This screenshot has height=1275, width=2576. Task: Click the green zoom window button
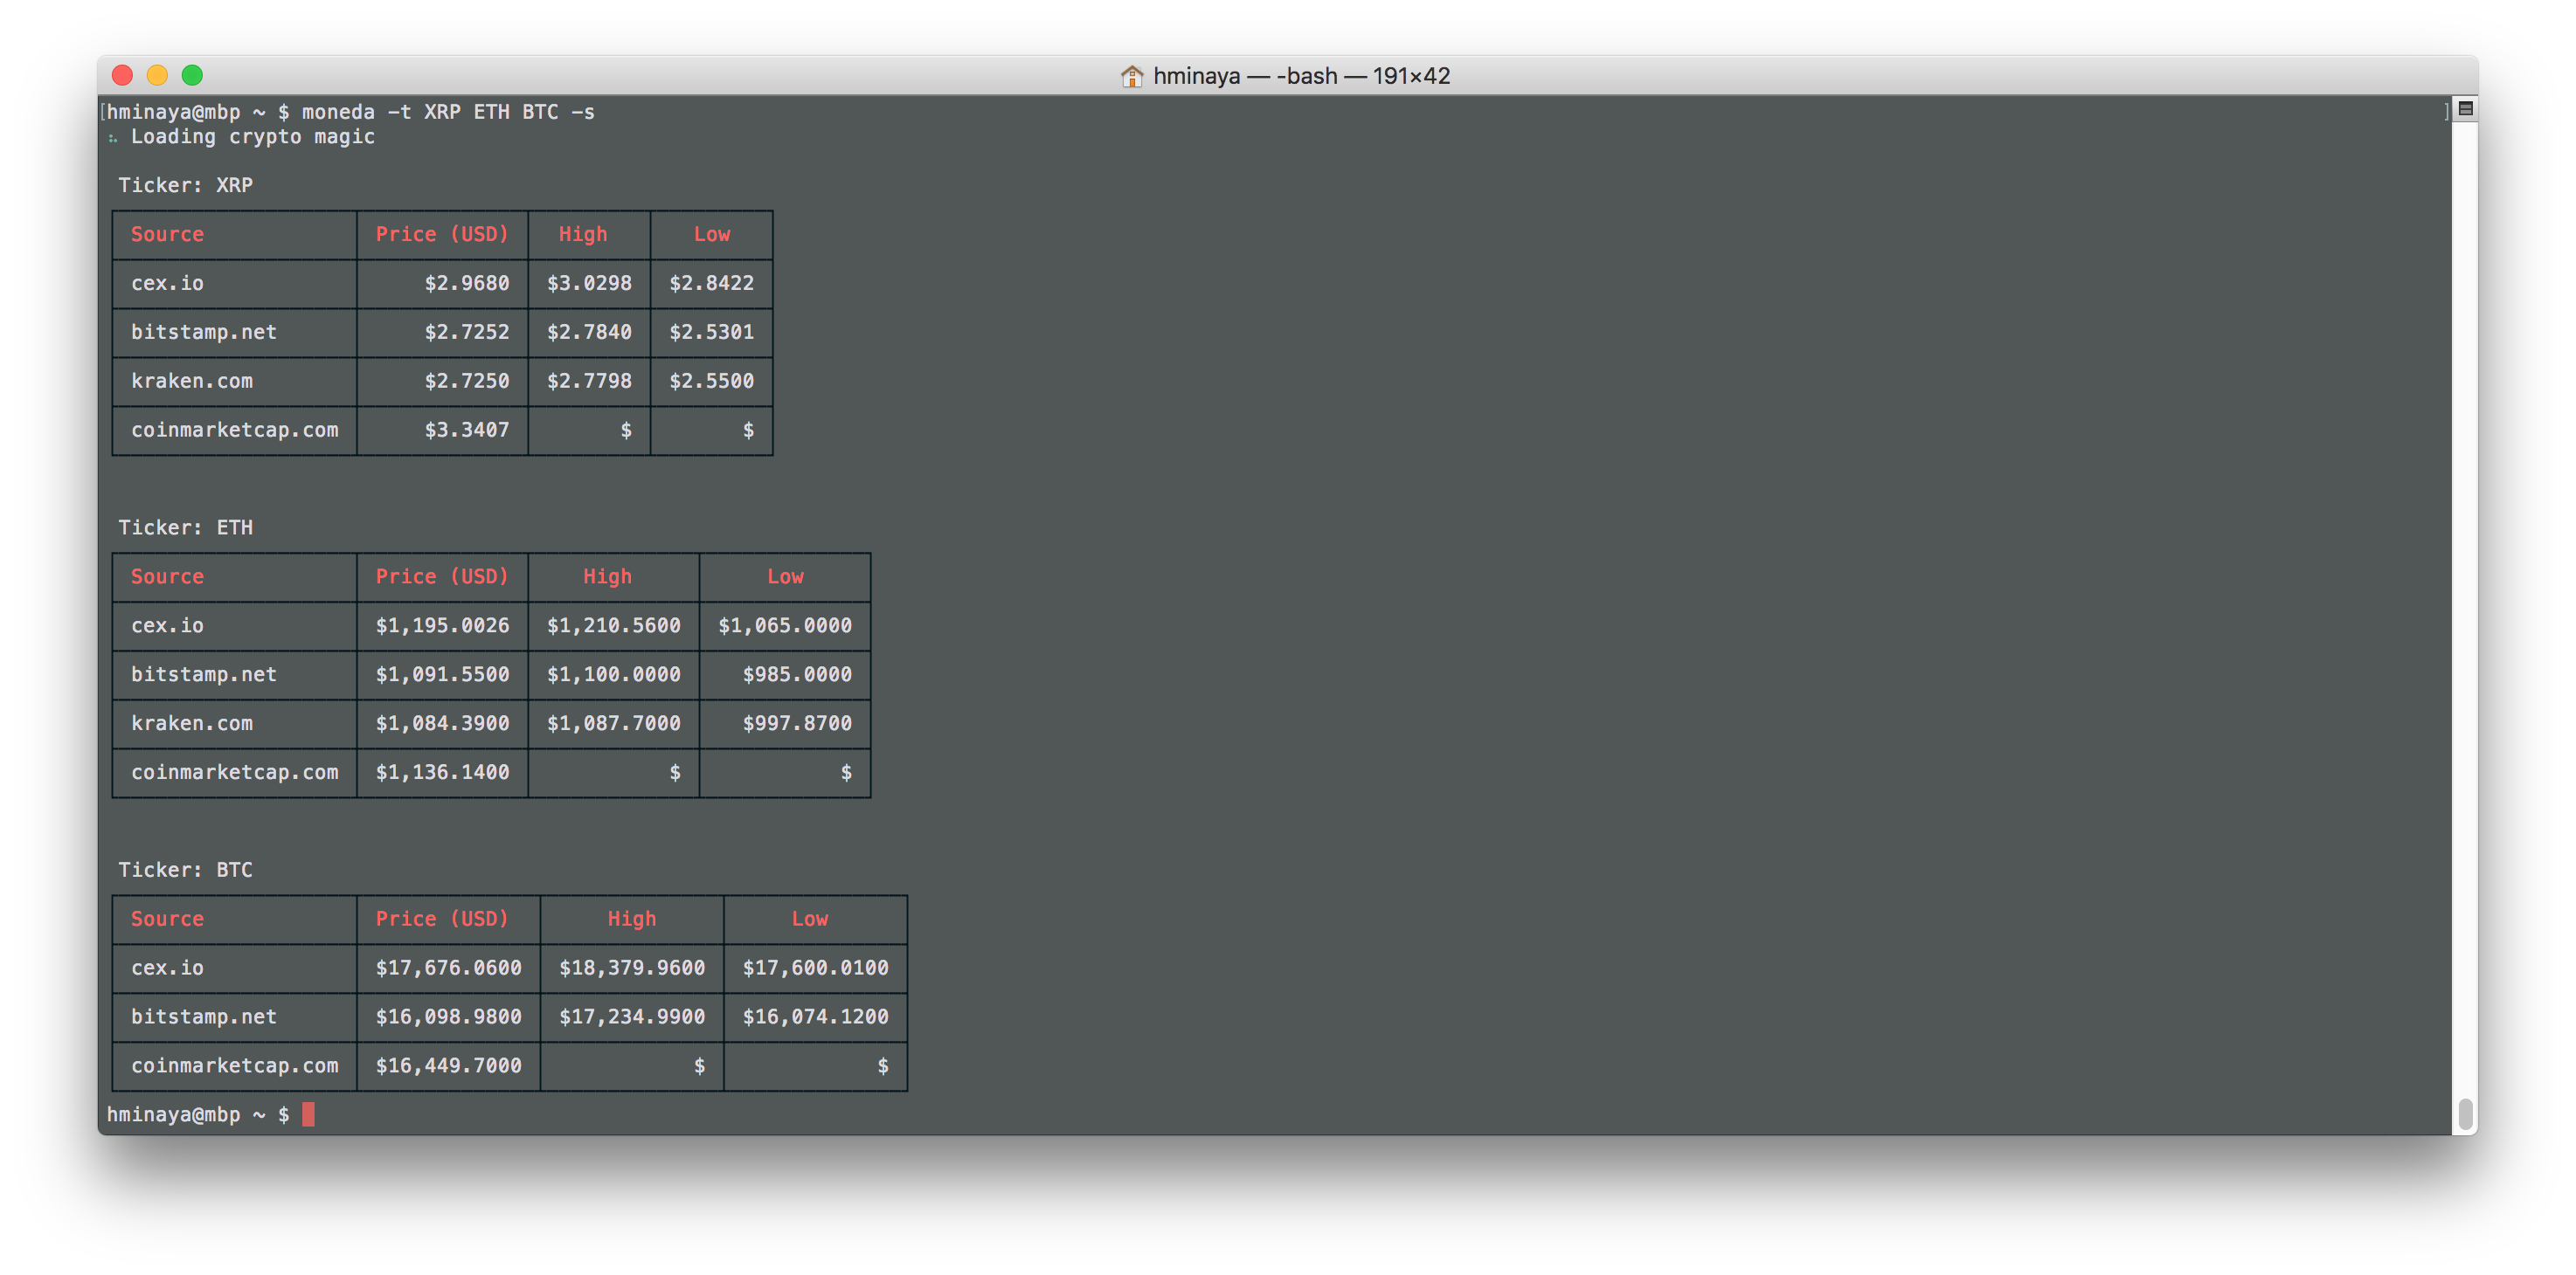click(x=192, y=76)
